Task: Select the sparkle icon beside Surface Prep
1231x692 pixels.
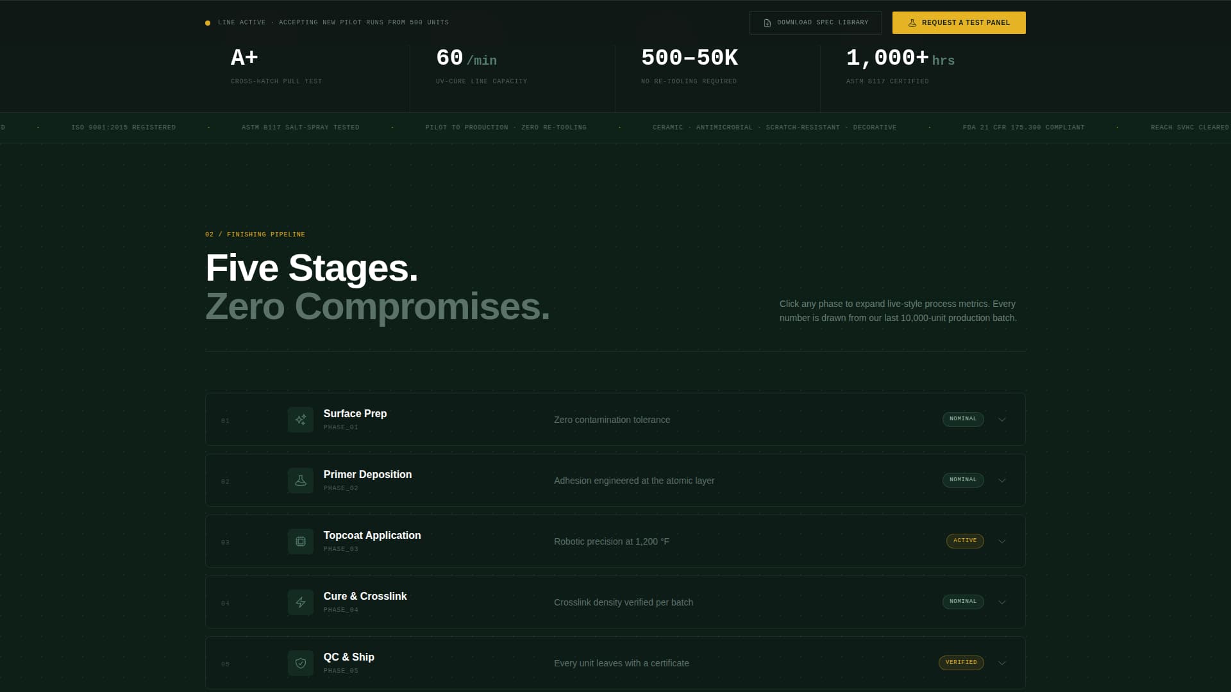Action: 300,420
